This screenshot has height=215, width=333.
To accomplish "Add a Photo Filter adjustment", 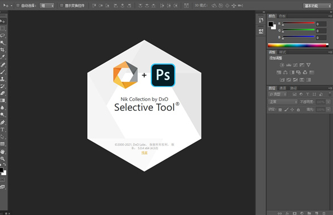I will pos(298,73).
